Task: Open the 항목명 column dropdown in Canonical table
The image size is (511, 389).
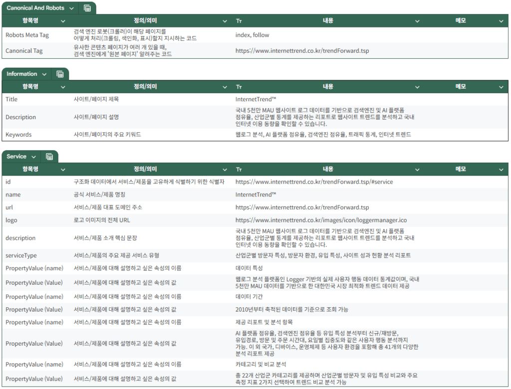Action: (63, 20)
